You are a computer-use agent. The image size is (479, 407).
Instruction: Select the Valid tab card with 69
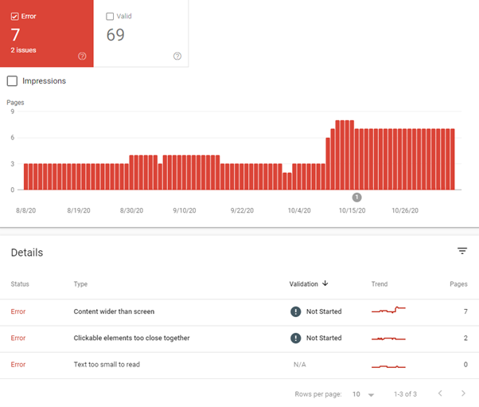tap(141, 34)
